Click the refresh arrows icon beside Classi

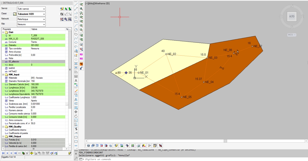click(x=62, y=14)
